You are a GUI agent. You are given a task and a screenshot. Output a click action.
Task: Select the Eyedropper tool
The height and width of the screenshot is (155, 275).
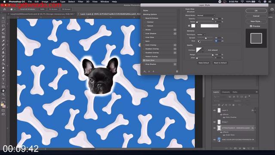tap(3, 41)
